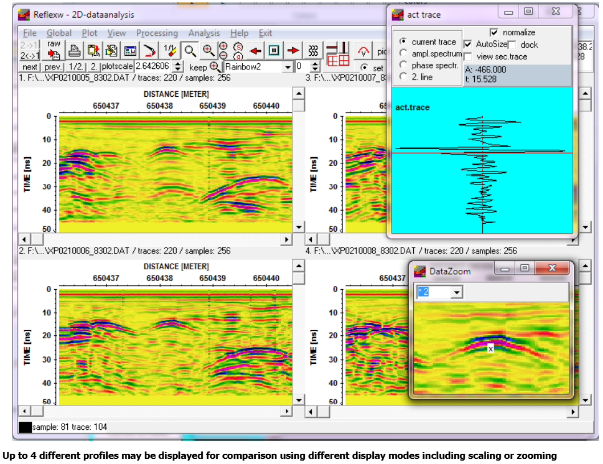Image resolution: width=603 pixels, height=464 pixels.
Task: Select the ampl.spectrum radio button
Action: point(404,54)
